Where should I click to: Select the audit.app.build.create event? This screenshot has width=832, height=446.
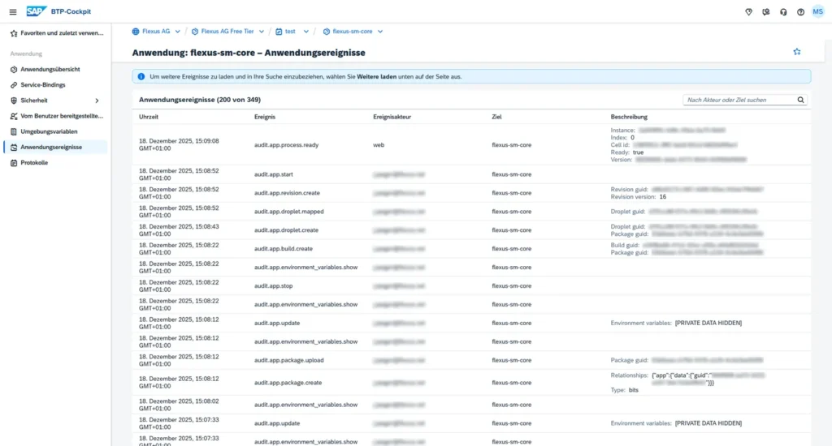tap(284, 248)
